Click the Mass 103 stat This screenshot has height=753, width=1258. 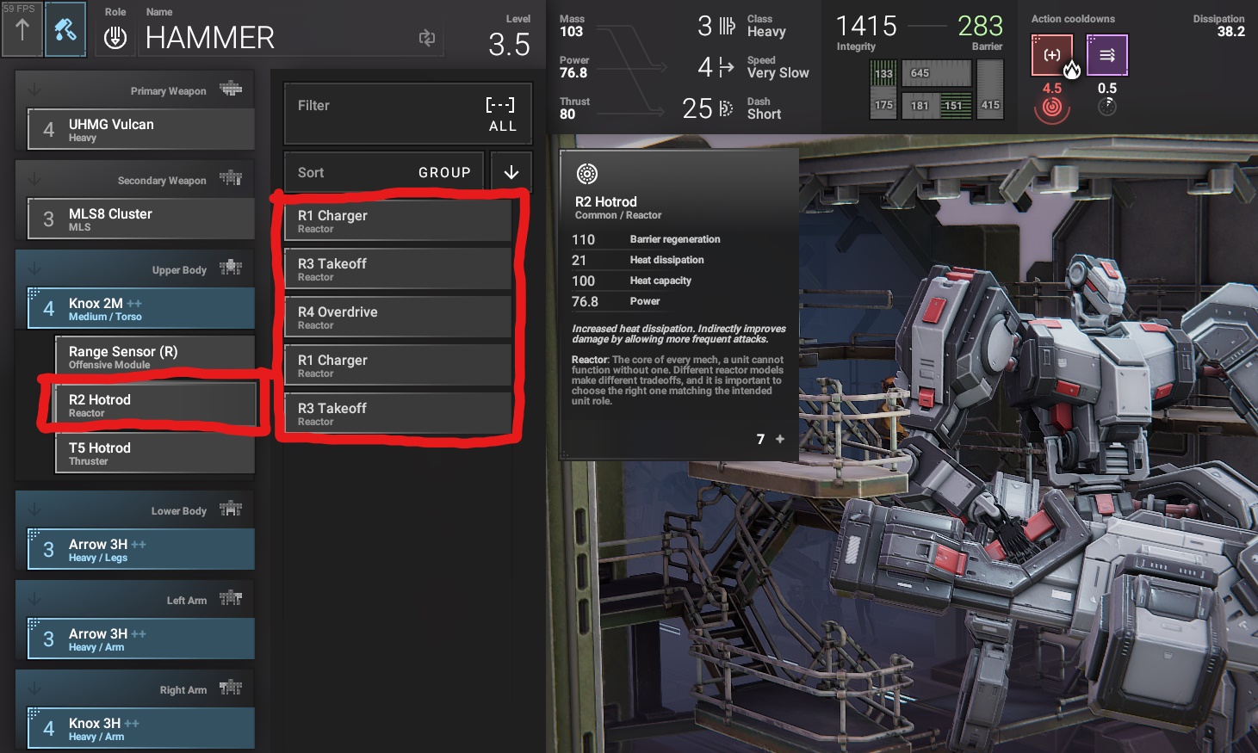[572, 26]
